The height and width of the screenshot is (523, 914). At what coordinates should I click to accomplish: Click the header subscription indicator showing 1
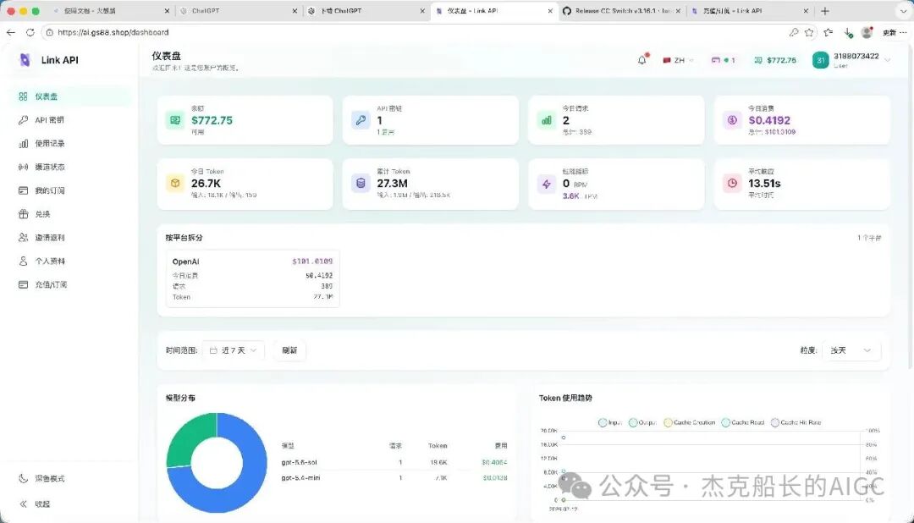(724, 60)
